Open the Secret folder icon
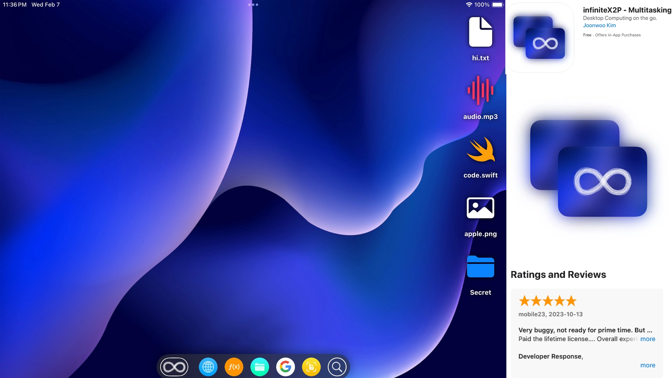 coord(480,266)
